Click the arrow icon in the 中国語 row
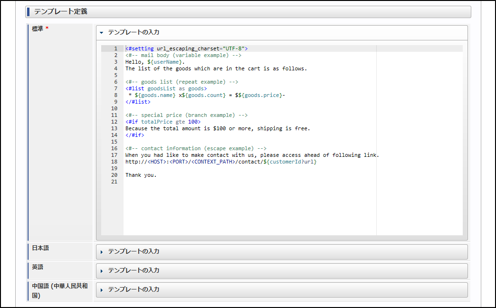 coord(102,289)
